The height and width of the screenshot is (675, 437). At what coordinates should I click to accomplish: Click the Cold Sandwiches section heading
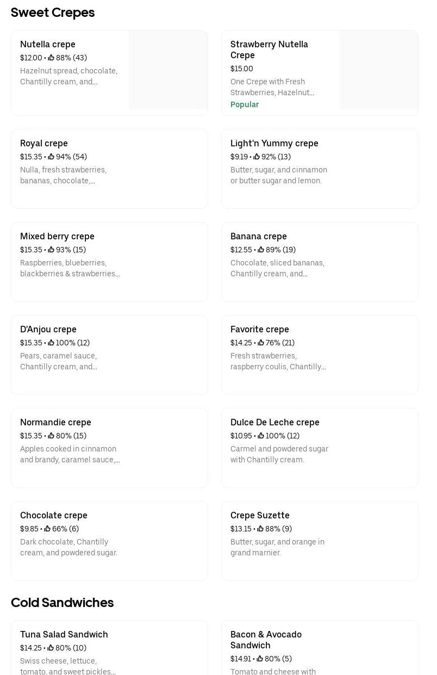[62, 603]
